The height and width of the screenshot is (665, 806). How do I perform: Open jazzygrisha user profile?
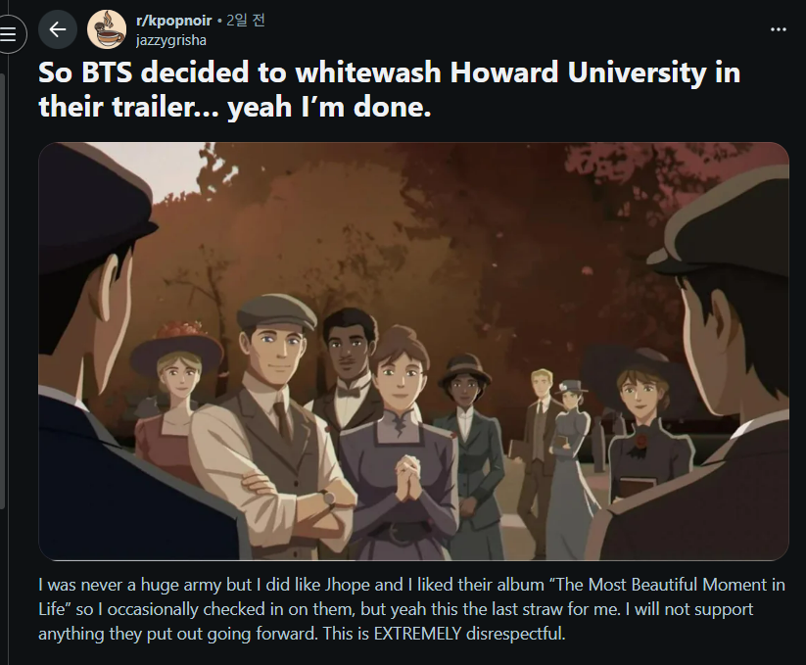[171, 40]
